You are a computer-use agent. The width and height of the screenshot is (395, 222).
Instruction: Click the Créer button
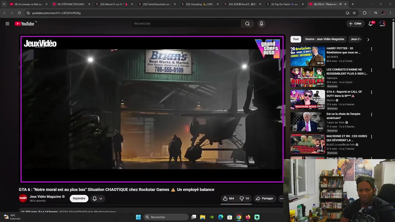tap(355, 24)
